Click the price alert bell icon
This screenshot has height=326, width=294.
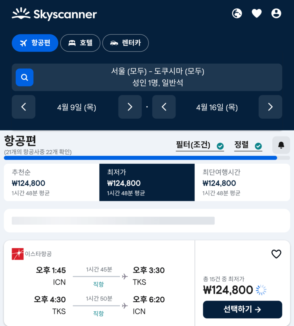tap(281, 145)
